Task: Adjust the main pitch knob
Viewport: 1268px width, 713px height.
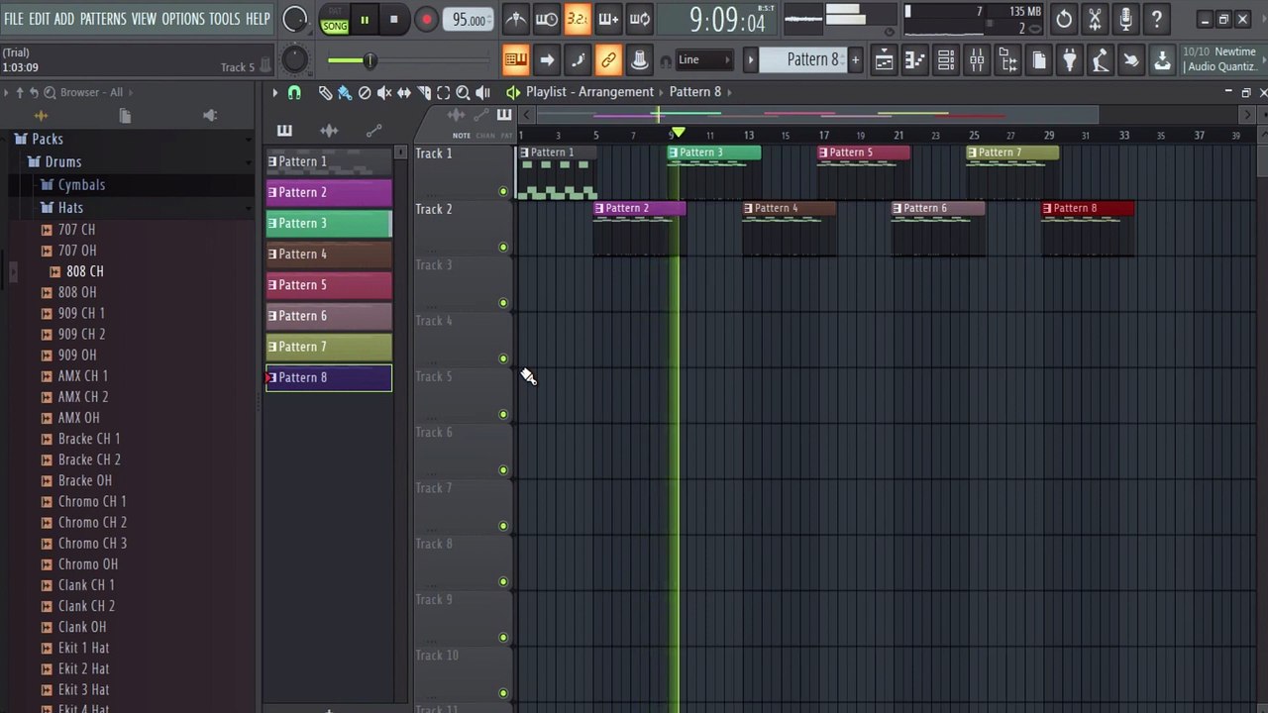Action: (x=295, y=59)
